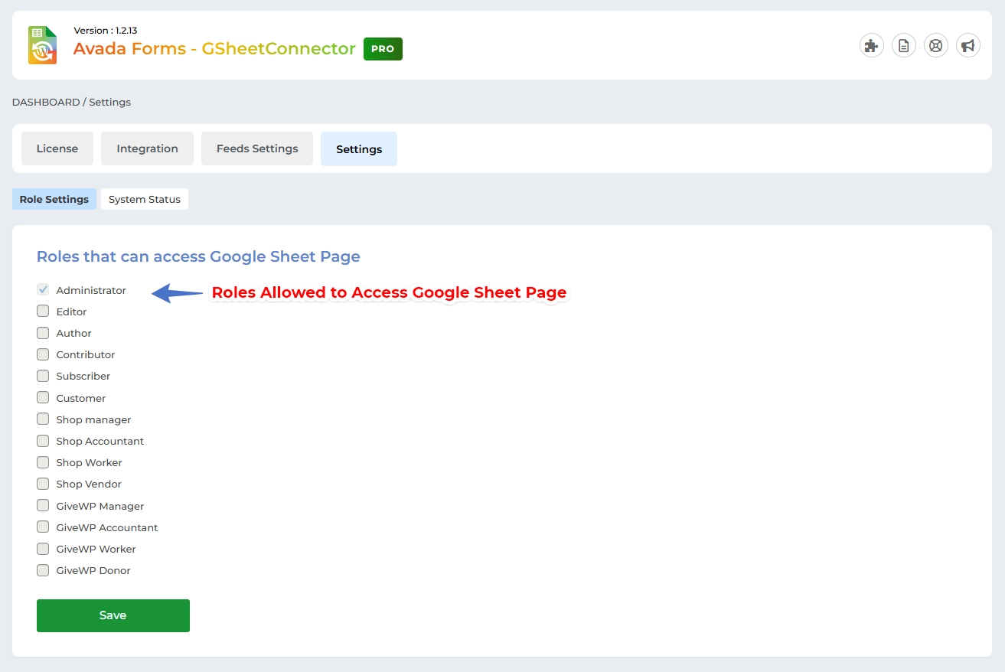Click the megaphone announcements icon

click(x=968, y=46)
